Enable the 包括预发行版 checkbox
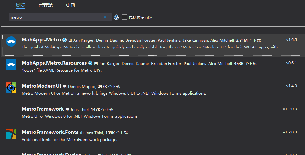The width and height of the screenshot is (305, 155). pyautogui.click(x=124, y=17)
